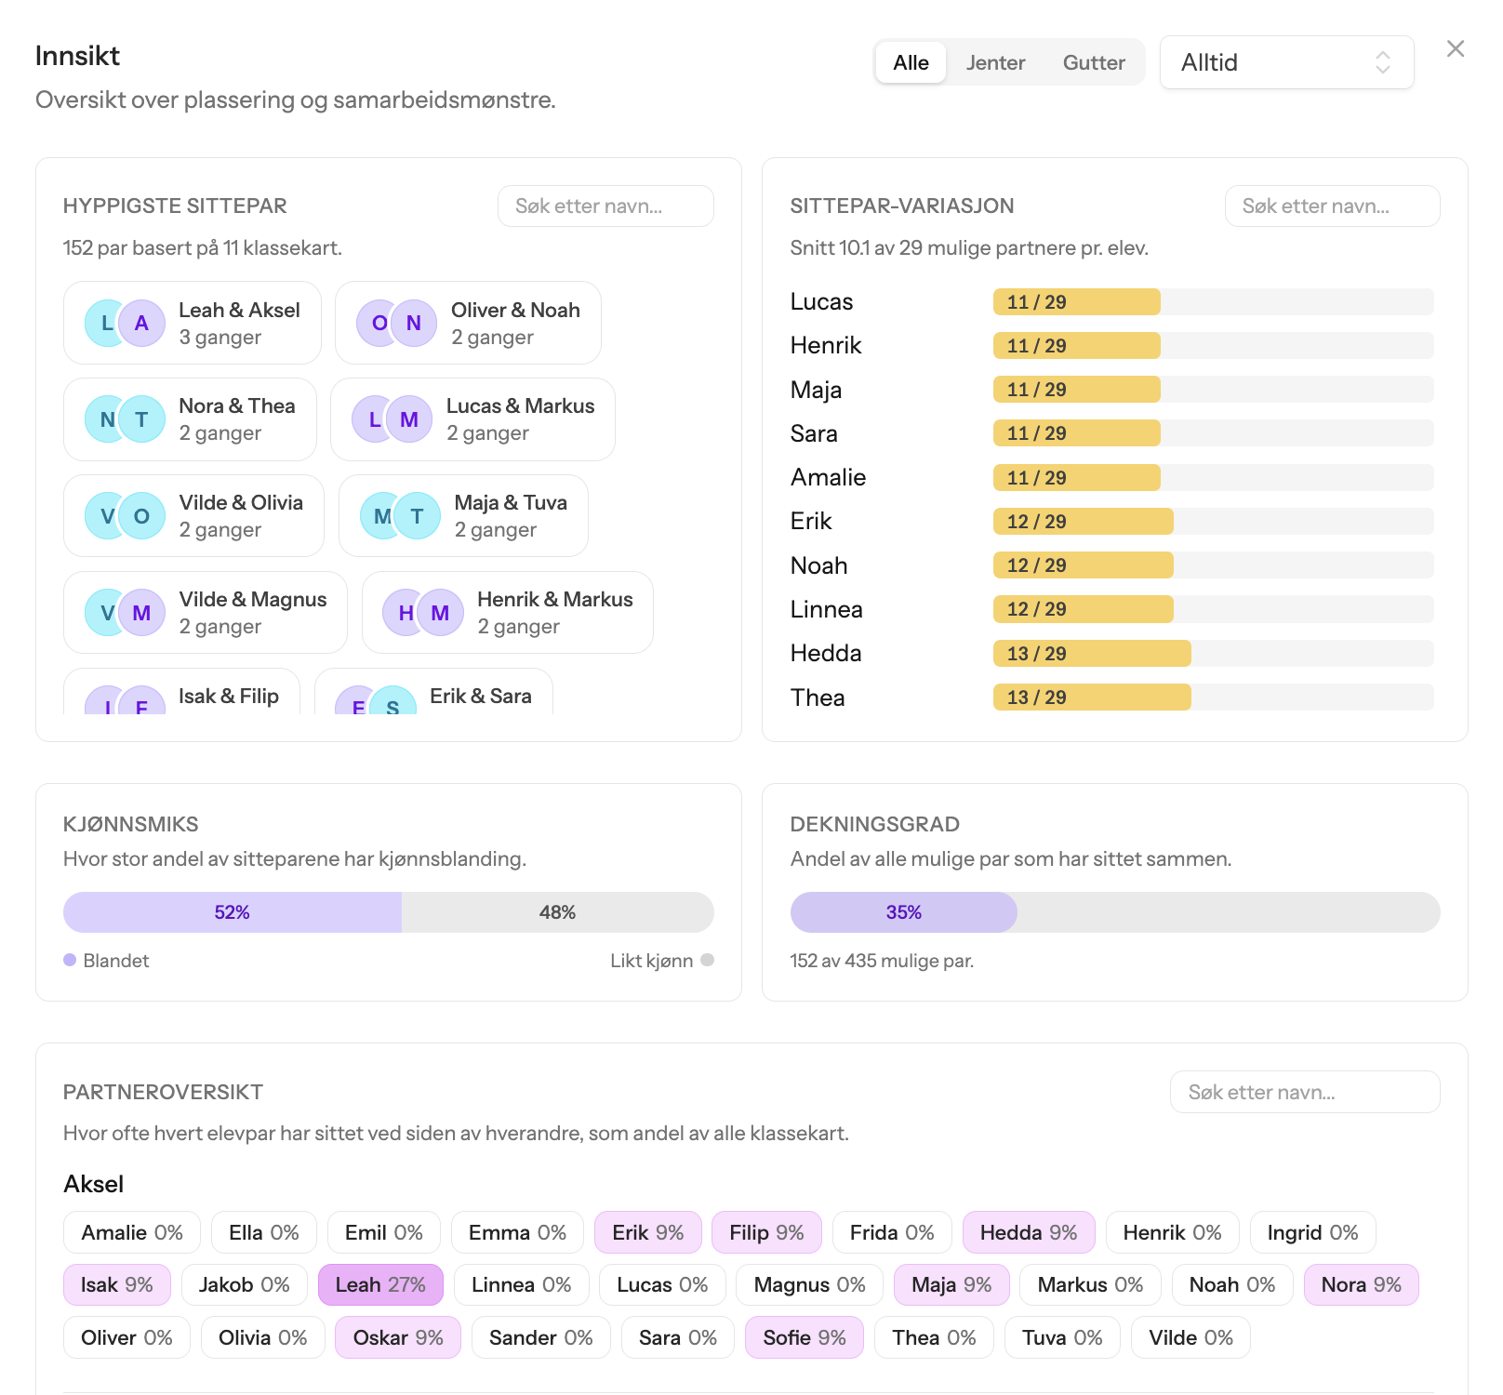Focus the Partneroversikt search field
Screen dimensions: 1503x1395
[1305, 1092]
